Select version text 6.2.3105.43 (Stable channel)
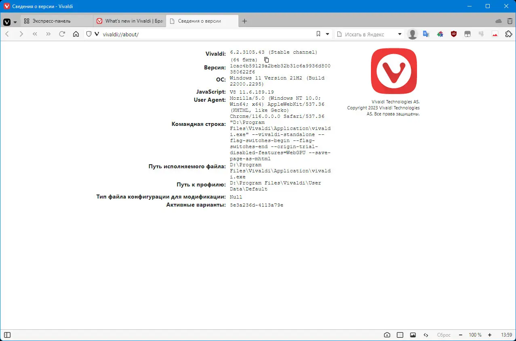This screenshot has width=516, height=341. click(x=274, y=52)
